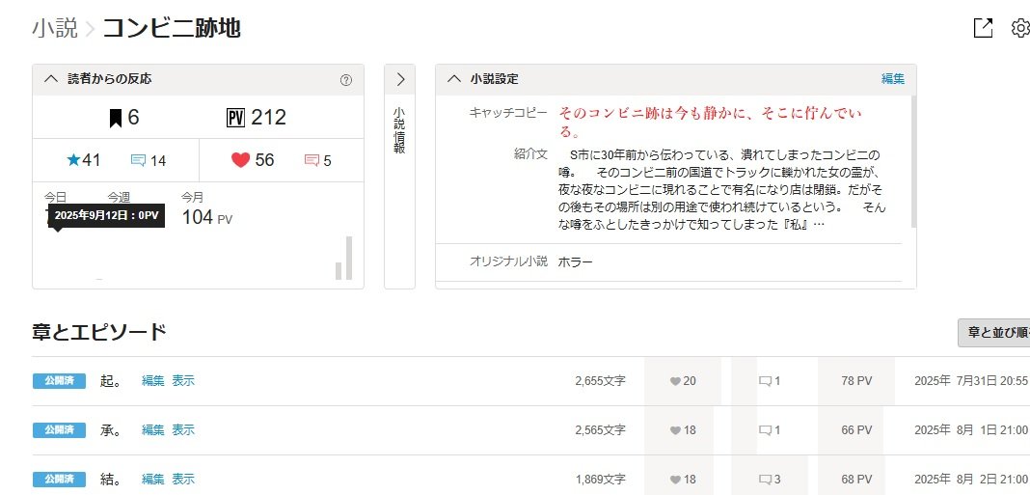Click 編集 link in 小説設定 header
The height and width of the screenshot is (495, 1030).
tap(892, 79)
